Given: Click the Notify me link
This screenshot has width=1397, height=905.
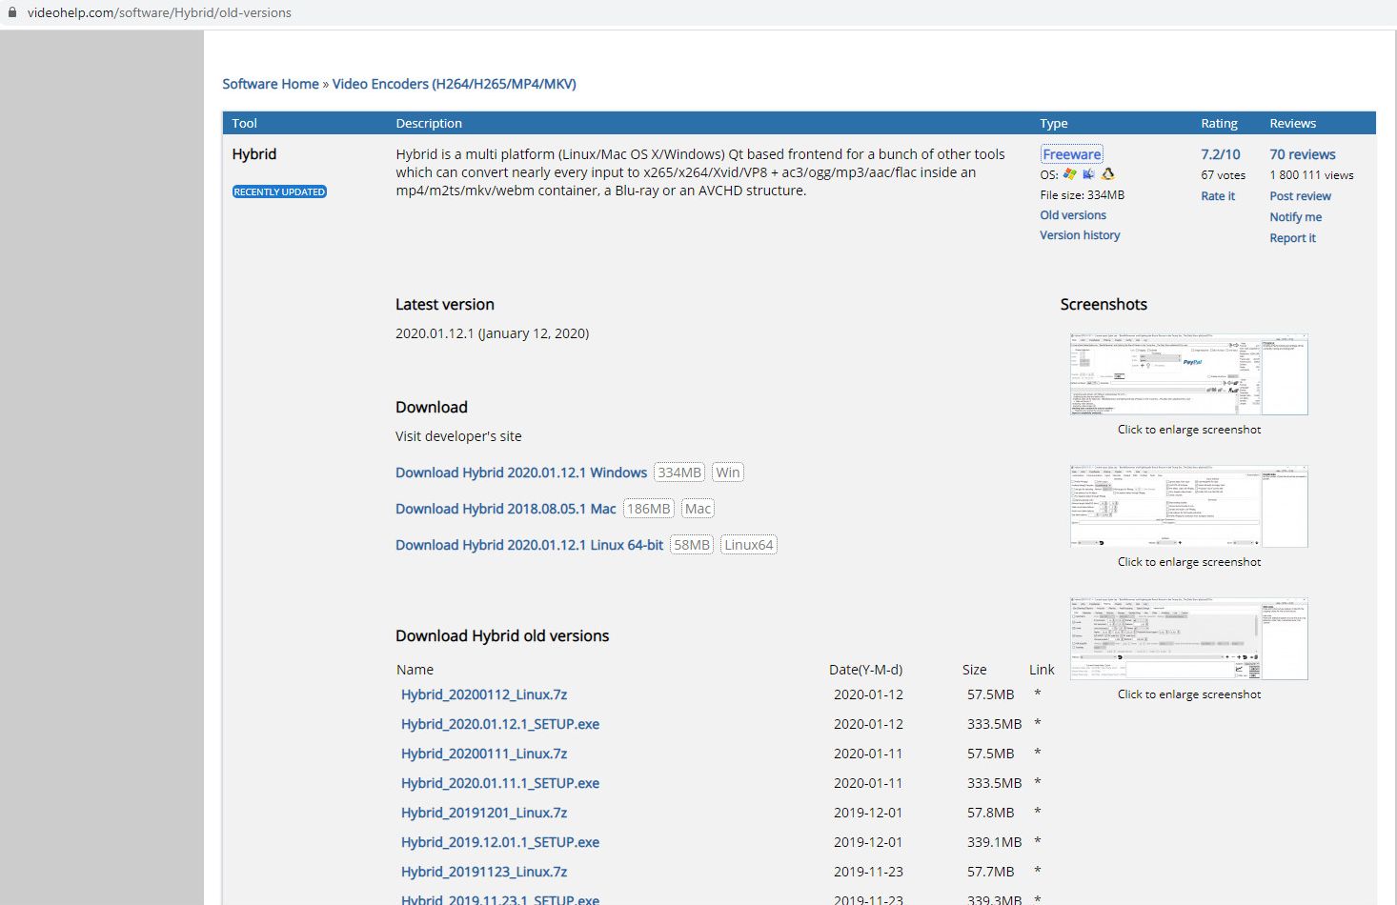Looking at the screenshot, I should 1295,217.
